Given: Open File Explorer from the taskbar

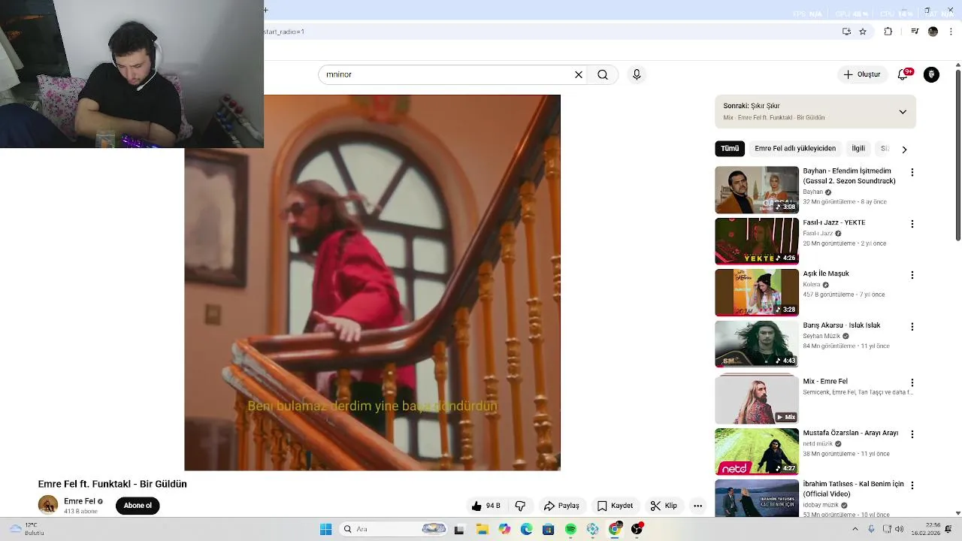Looking at the screenshot, I should (483, 529).
